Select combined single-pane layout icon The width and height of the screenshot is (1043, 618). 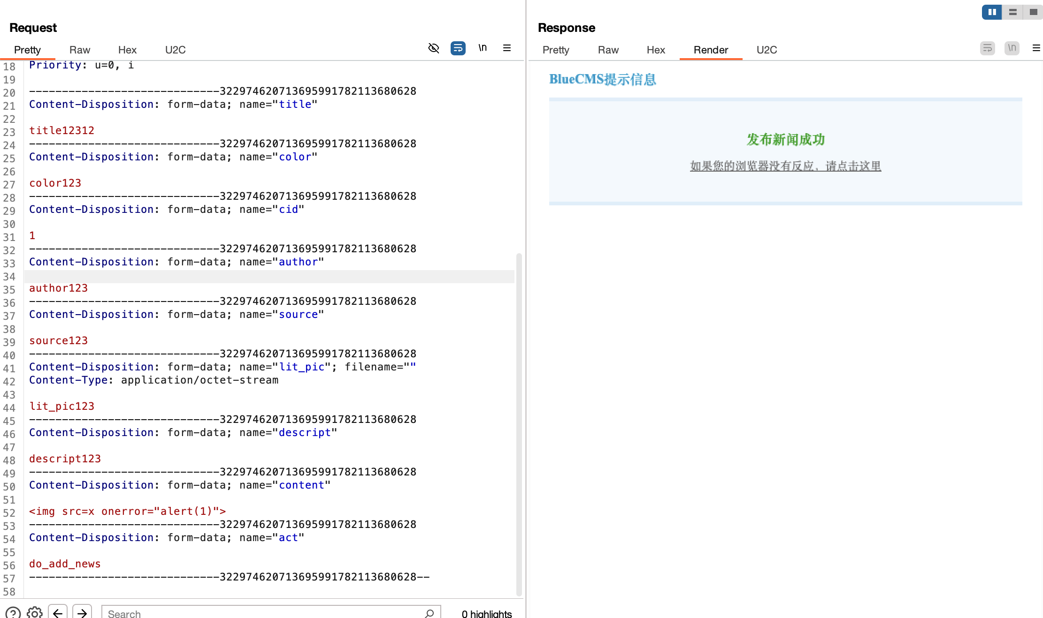1033,12
